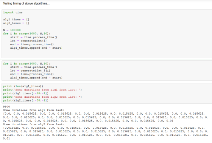Click output line 'Some durations from alg1 from last:'
The width and height of the screenshot is (212, 143).
point(34,110)
